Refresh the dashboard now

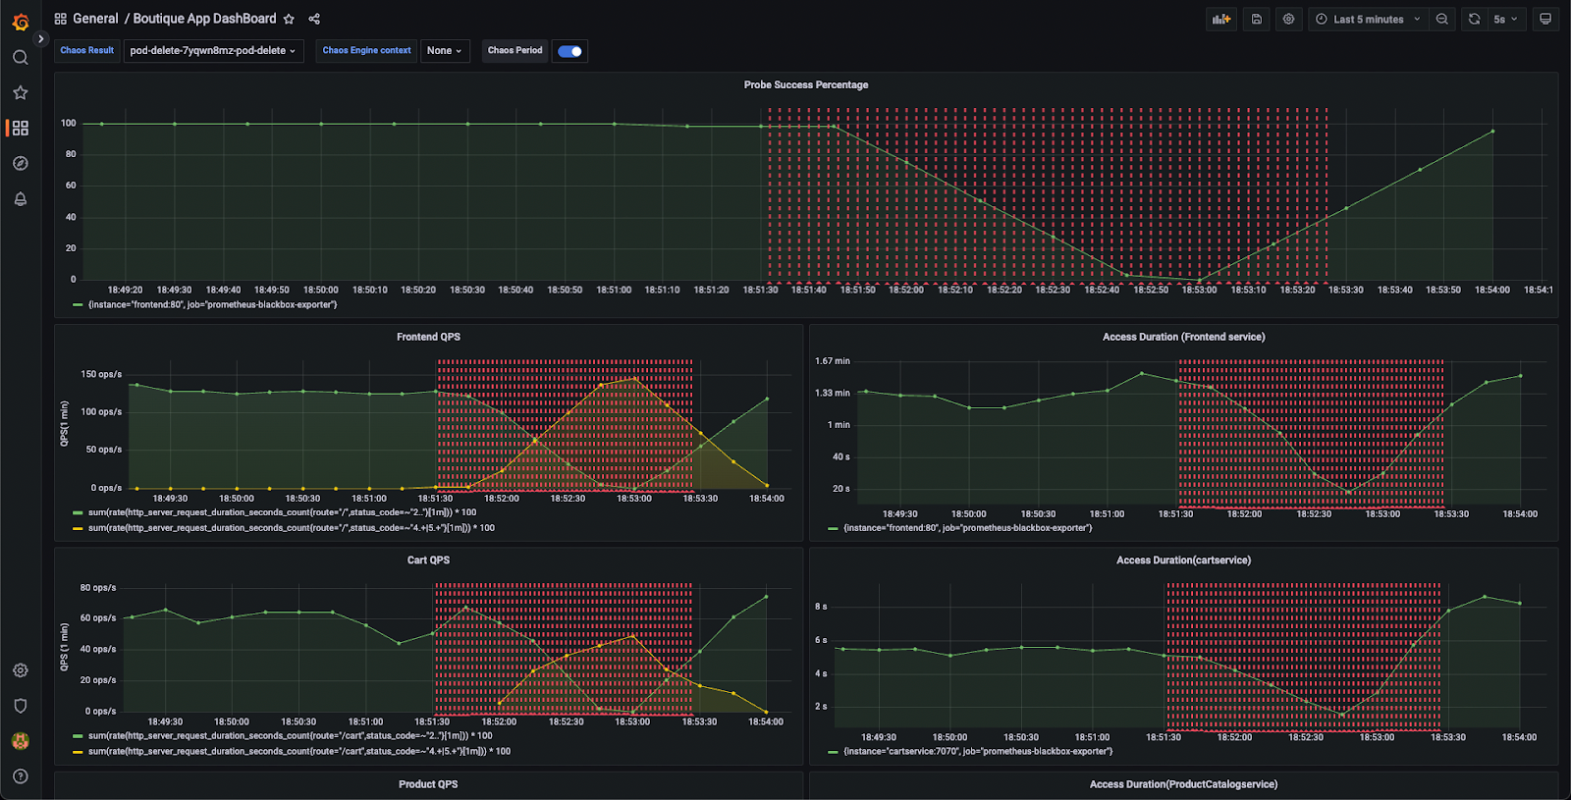(1474, 19)
